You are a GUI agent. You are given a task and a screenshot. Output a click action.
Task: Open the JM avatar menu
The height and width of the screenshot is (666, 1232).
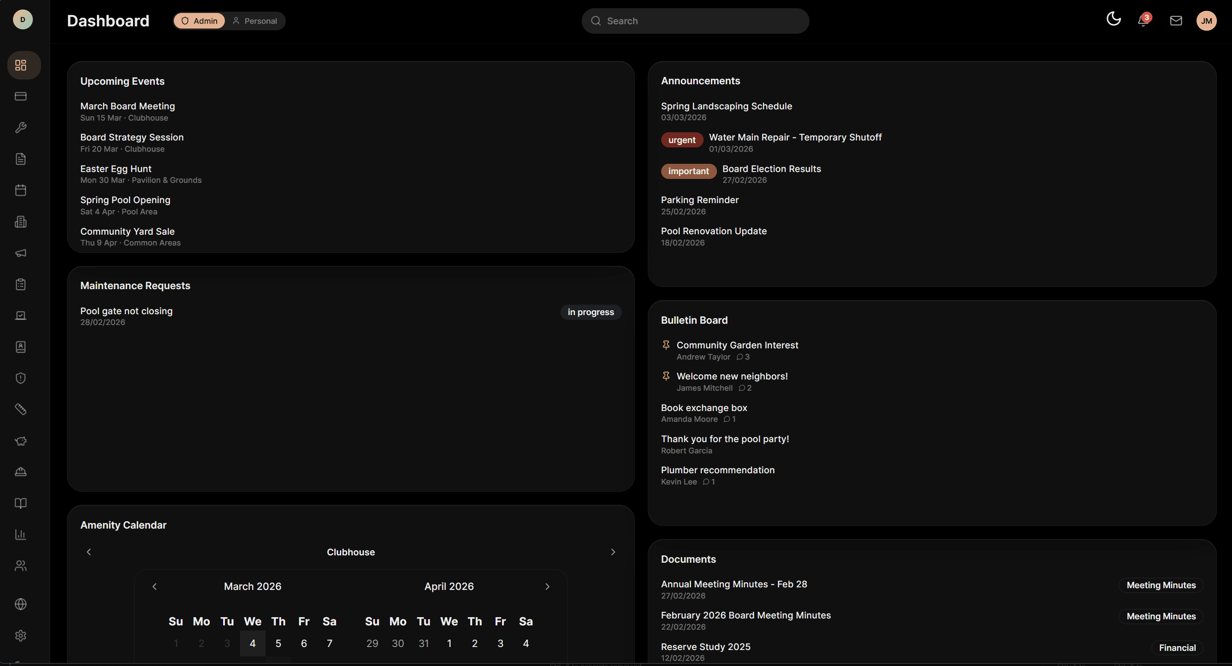(x=1206, y=21)
